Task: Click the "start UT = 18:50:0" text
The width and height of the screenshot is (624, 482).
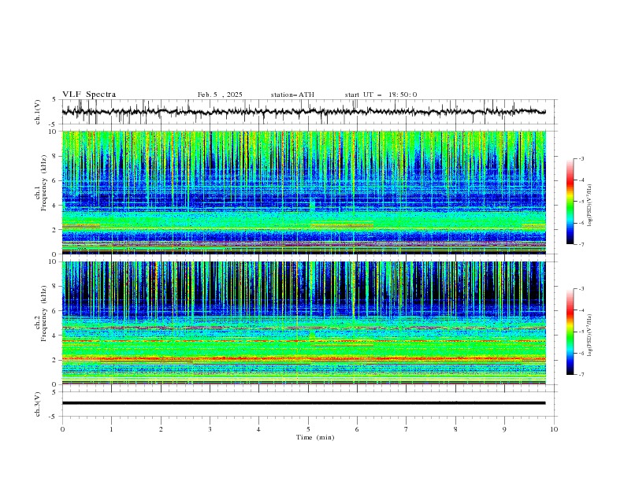Action: (381, 95)
